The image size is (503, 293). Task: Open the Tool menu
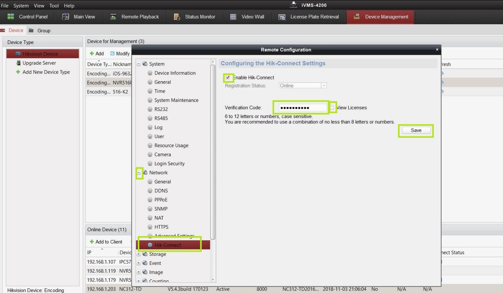[x=54, y=6]
